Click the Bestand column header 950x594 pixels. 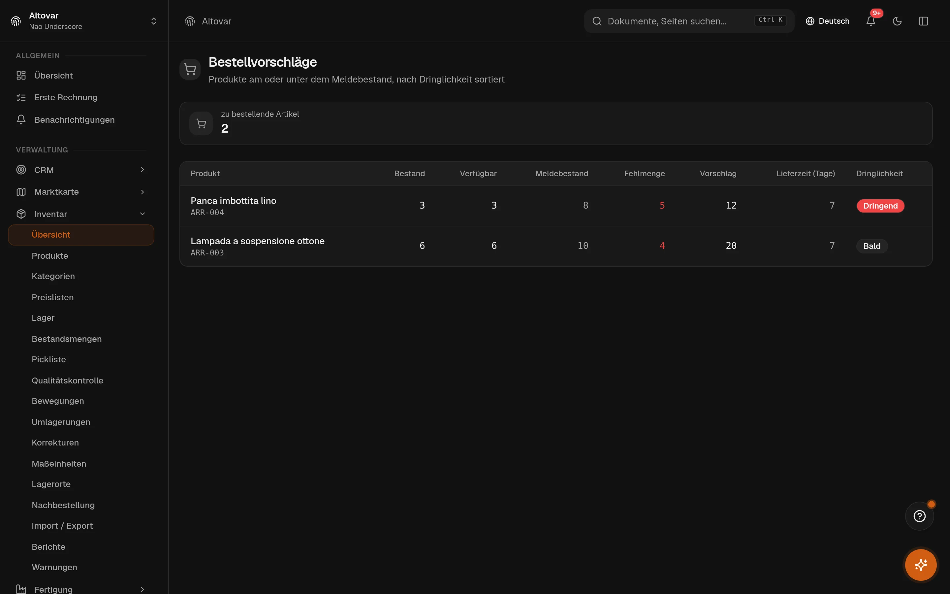409,174
